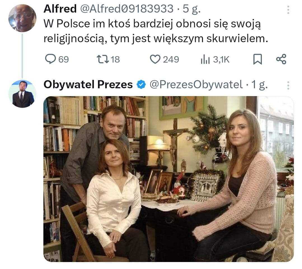Click the 249 likes count
The width and height of the screenshot is (302, 269).
pos(171,59)
